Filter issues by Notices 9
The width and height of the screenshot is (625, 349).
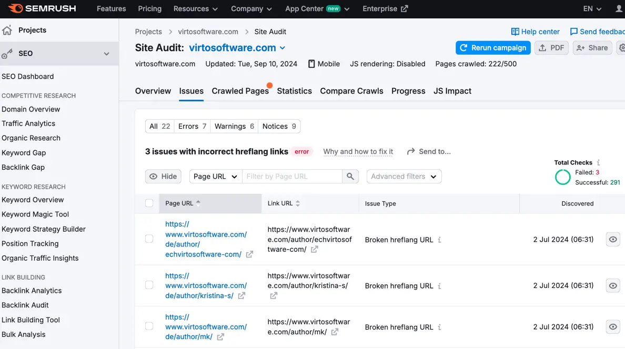click(279, 126)
